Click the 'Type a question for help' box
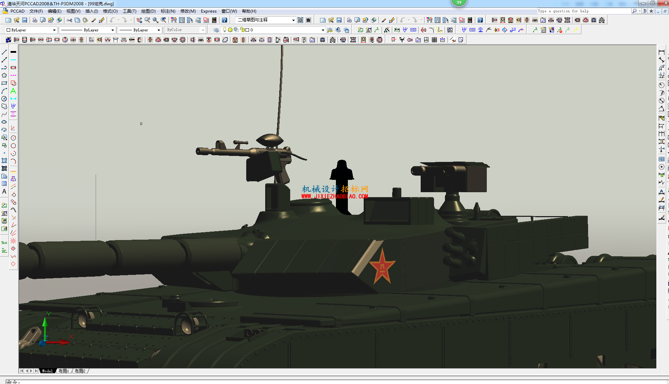This screenshot has width=669, height=384. 584,11
